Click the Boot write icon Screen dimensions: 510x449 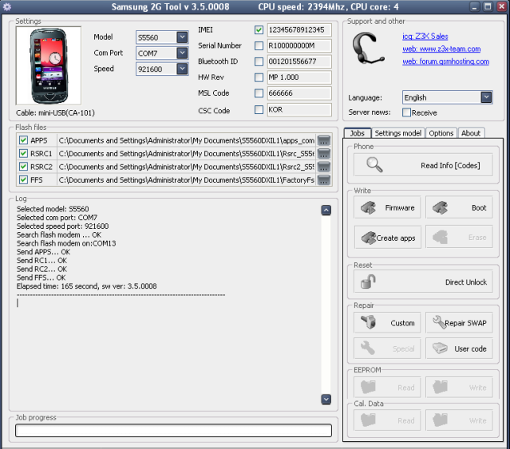click(x=440, y=207)
